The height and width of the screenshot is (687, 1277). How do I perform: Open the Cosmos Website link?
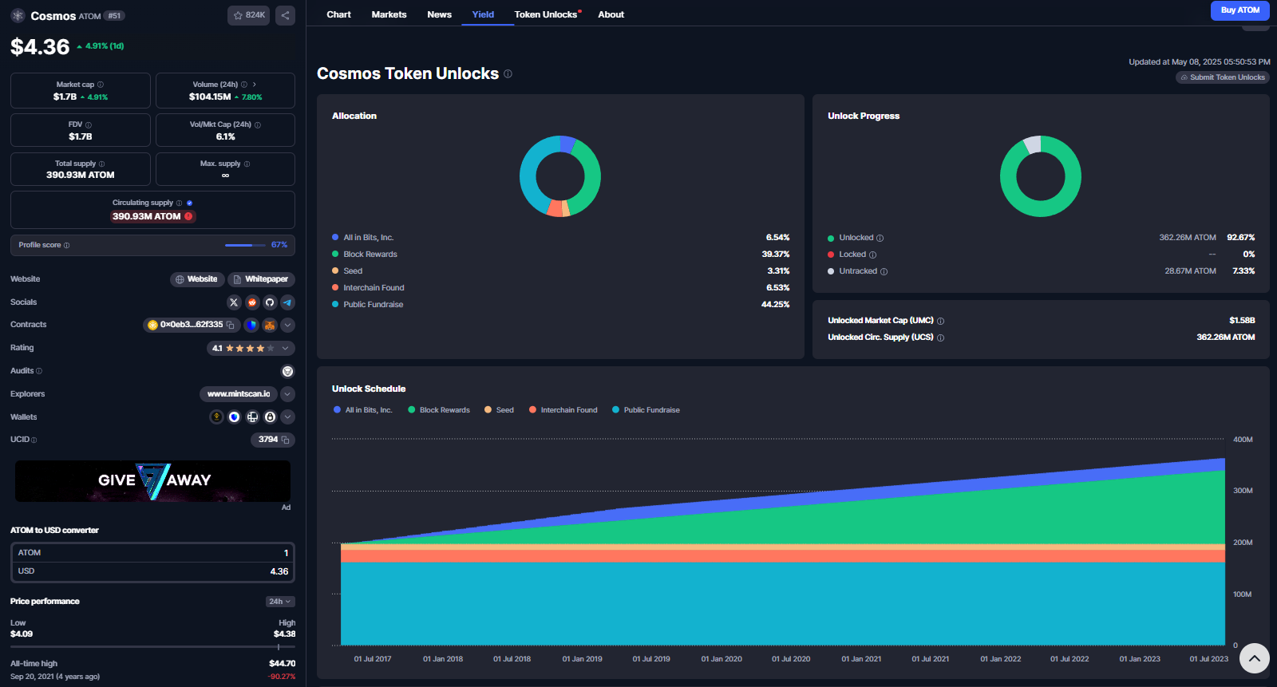(196, 279)
